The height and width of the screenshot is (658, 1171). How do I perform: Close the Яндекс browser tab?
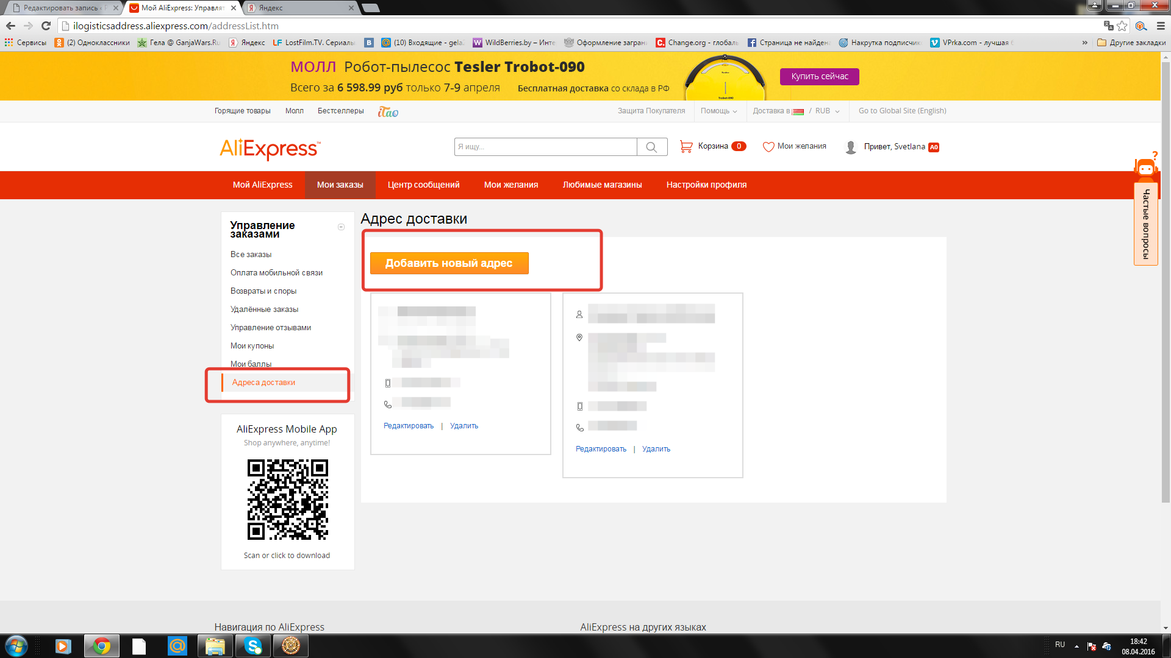click(x=351, y=8)
